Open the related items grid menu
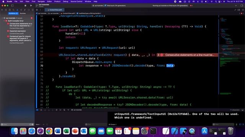Viewport: 245px width, 137px height. (x=37, y=10)
